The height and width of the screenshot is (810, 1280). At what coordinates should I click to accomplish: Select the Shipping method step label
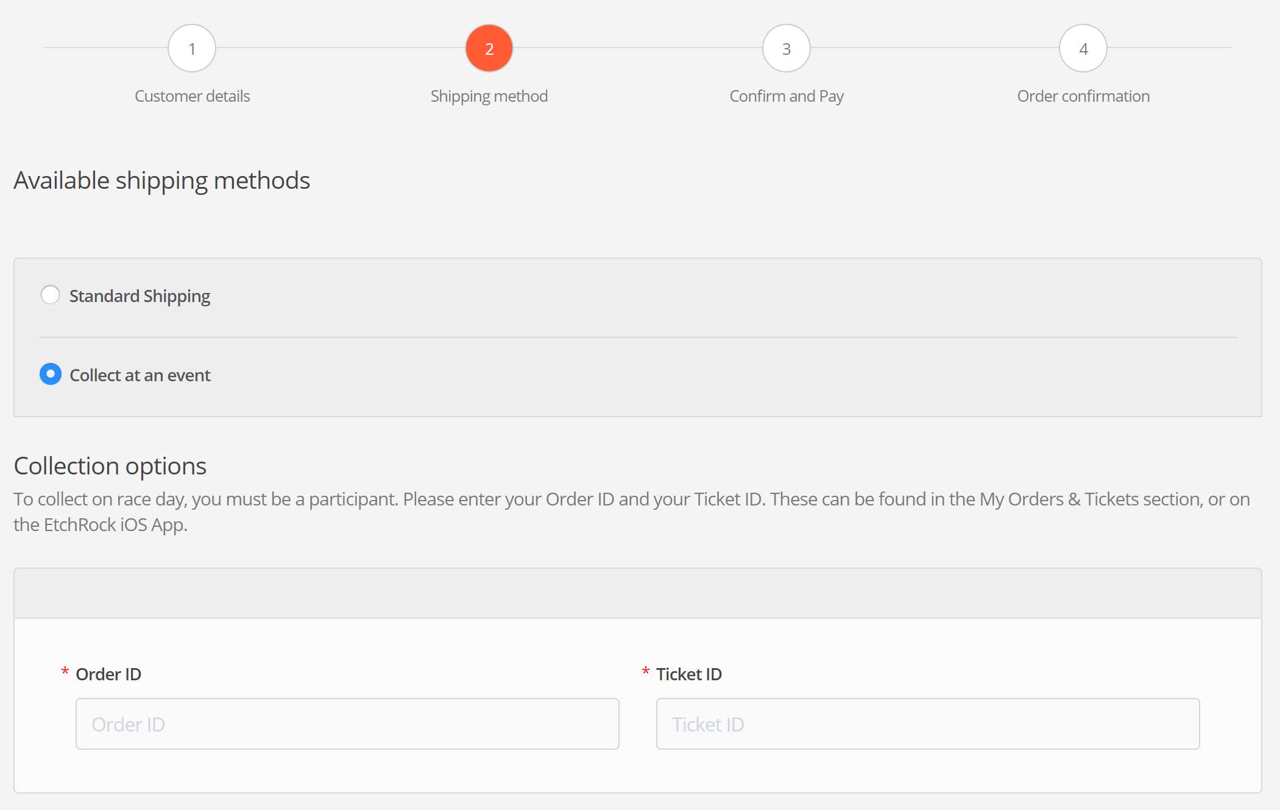pos(489,96)
